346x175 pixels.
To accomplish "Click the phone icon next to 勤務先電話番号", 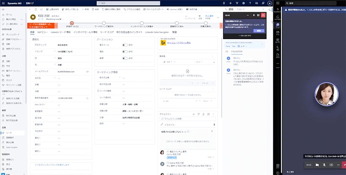I will click(x=88, y=98).
